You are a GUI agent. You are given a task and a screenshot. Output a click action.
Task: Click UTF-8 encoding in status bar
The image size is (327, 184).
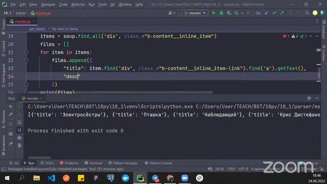(x=243, y=169)
